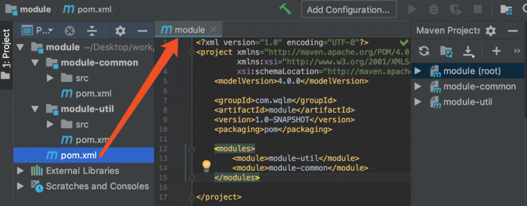Click the Add Configuration button
527x206 pixels.
(348, 9)
